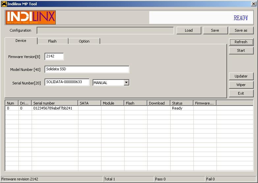The image size is (258, 183).
Task: Click the Flash column header
Action: [x=135, y=103]
